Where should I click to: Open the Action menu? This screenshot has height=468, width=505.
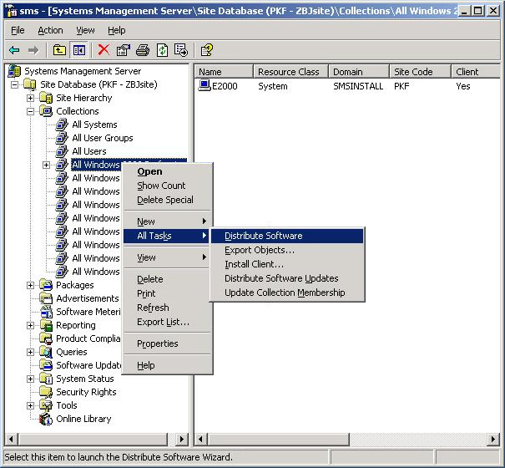(50, 30)
